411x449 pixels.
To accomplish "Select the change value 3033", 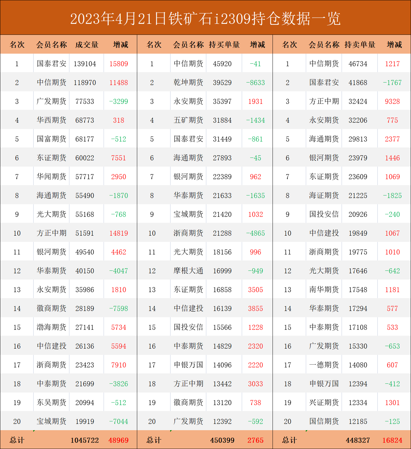I will [x=256, y=384].
